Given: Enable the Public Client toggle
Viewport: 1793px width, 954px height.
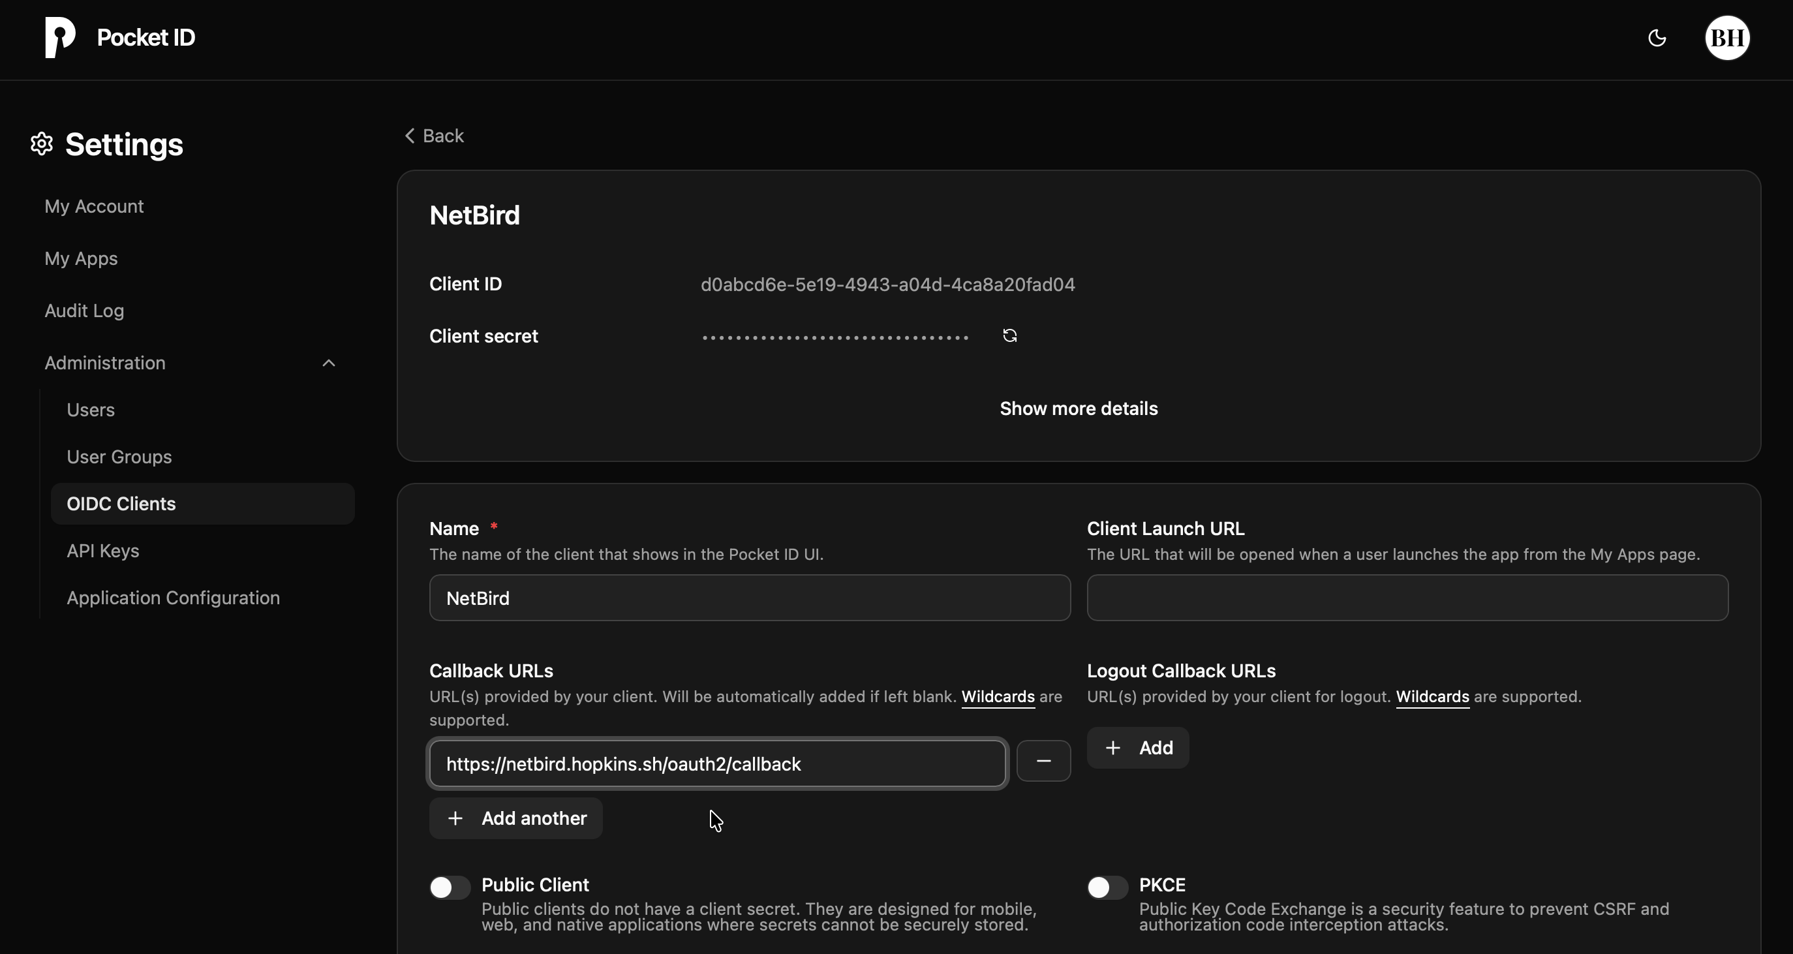Looking at the screenshot, I should (x=448, y=887).
